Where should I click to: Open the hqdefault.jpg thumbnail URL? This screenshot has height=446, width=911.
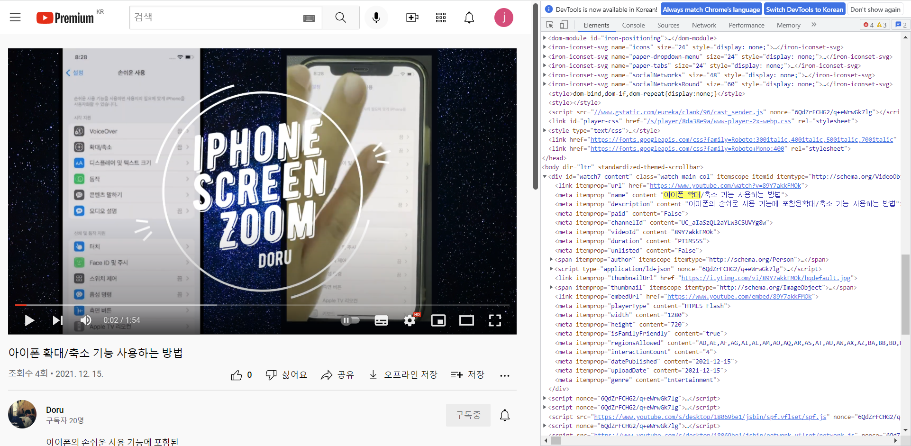point(765,278)
